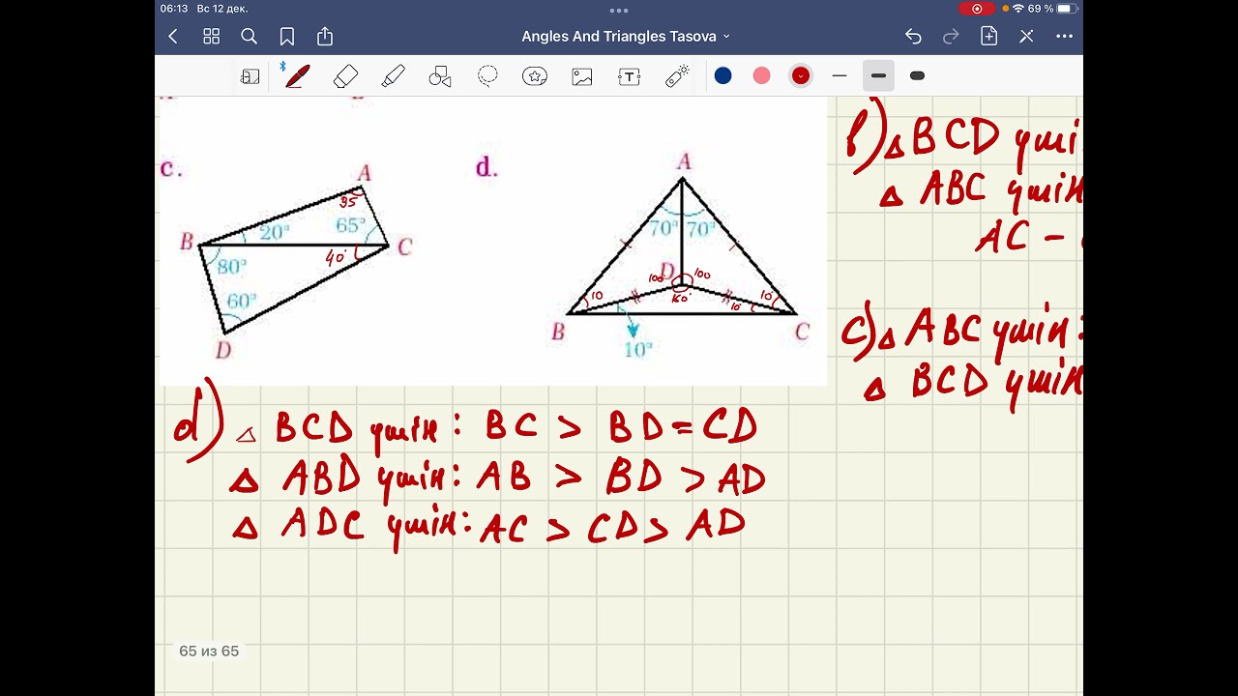Select the medium stroke width

tap(878, 75)
